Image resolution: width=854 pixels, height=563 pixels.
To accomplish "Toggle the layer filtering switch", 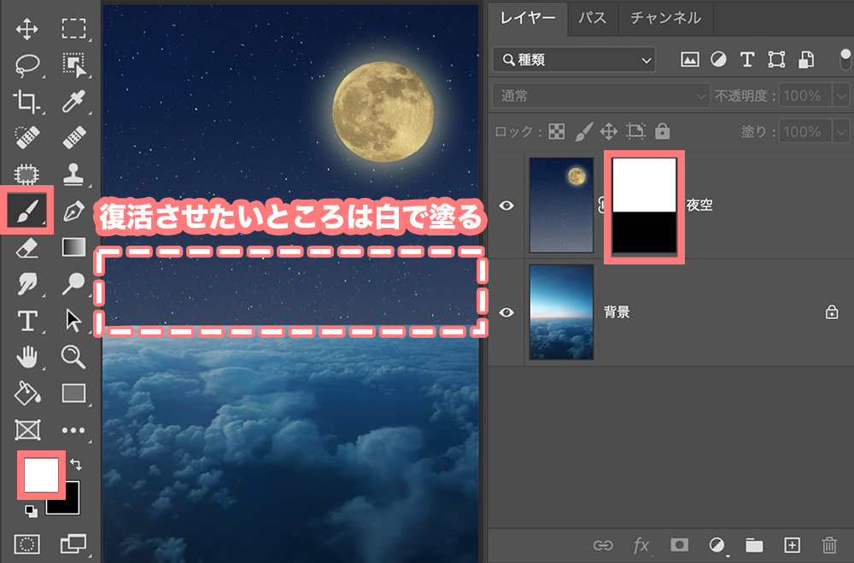I will [845, 60].
